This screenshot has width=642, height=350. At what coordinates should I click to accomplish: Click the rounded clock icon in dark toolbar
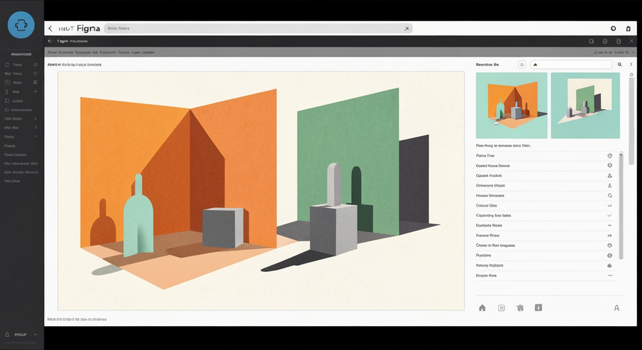(605, 42)
